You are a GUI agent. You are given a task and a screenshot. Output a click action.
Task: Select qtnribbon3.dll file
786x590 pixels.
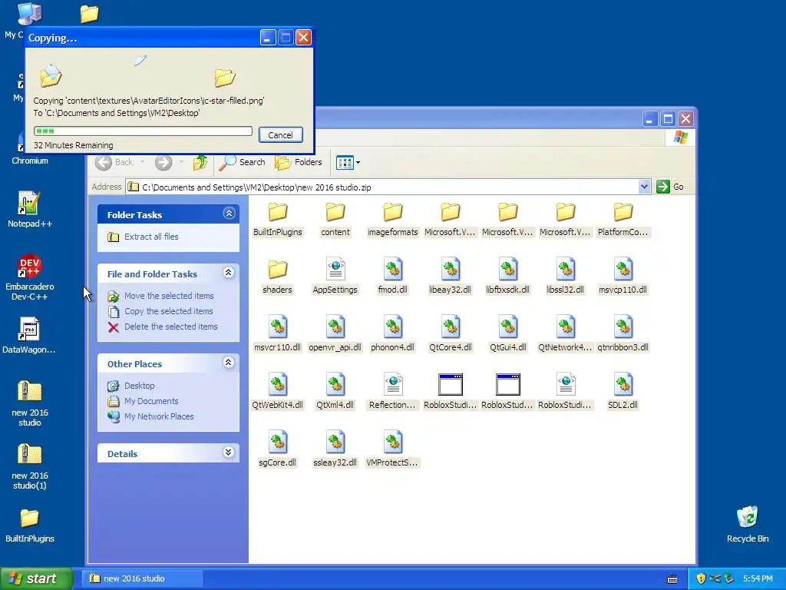[x=623, y=335]
